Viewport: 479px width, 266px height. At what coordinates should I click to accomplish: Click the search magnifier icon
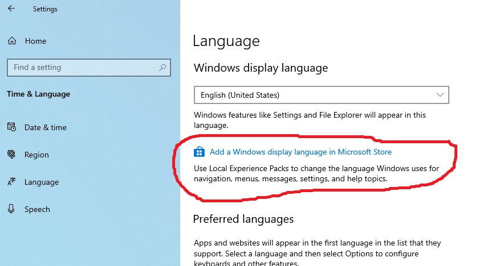coord(163,67)
